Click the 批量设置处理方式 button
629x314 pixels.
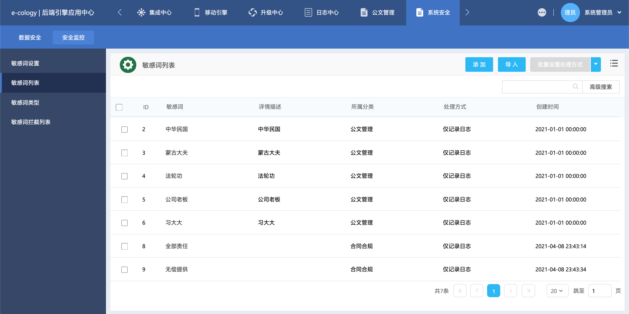560,64
